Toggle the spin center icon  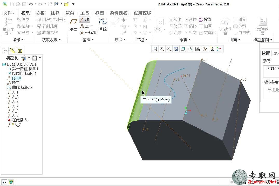(219, 49)
